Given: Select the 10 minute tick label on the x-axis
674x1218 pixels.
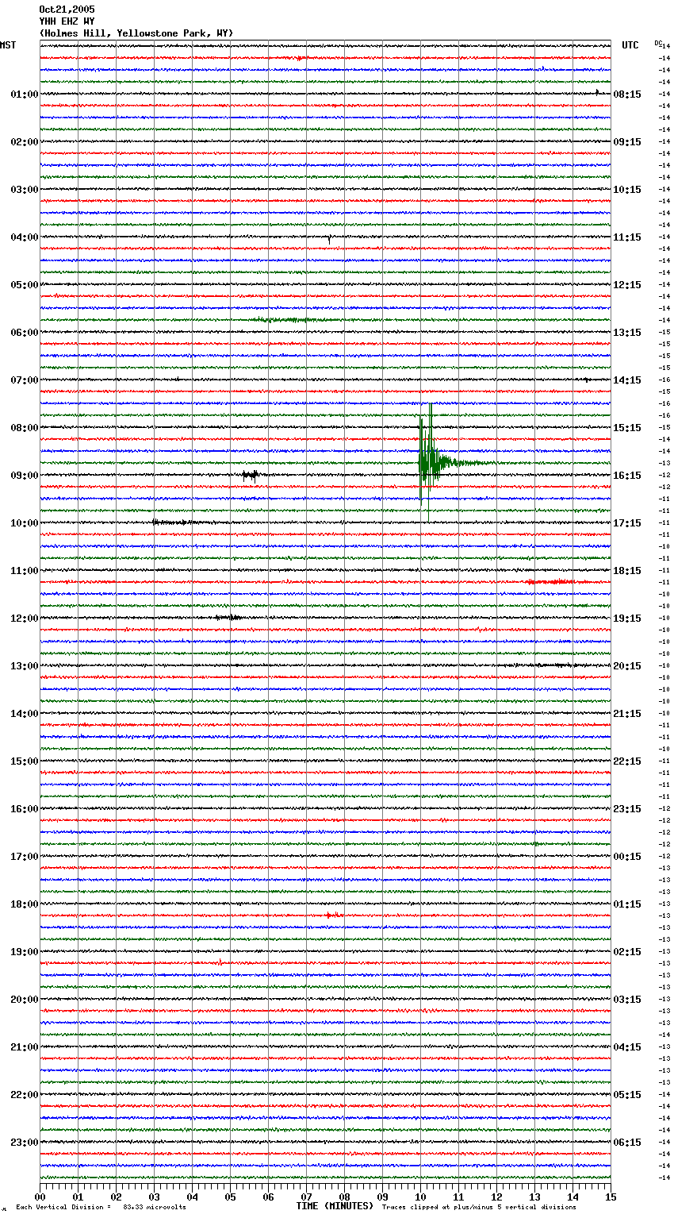Looking at the screenshot, I should [x=421, y=1196].
